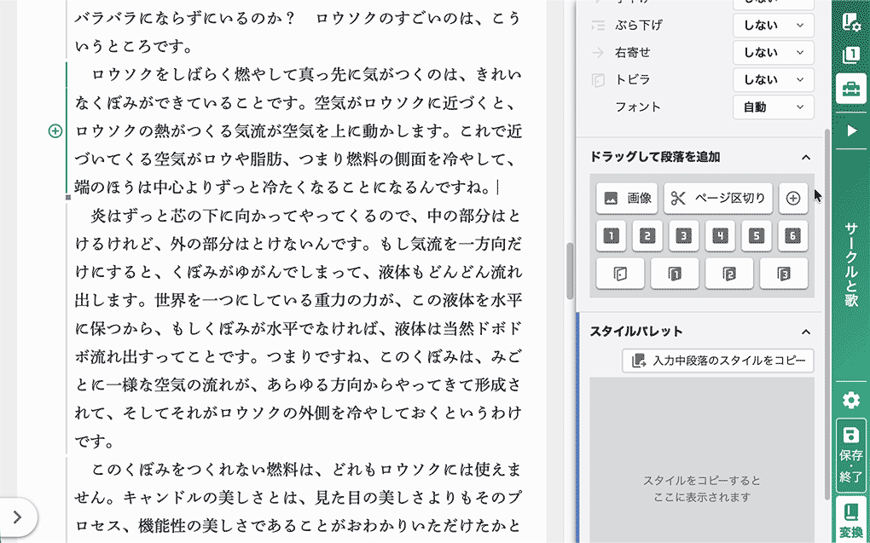Open the トビラ dropdown
The image size is (870, 543).
pos(774,80)
